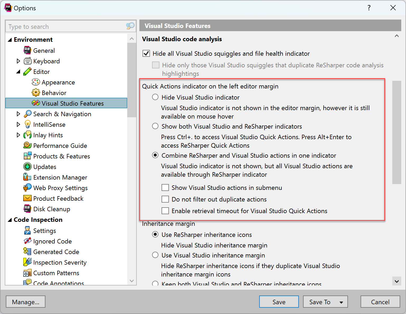Select Hide Visual Studio indicator radio
Screen dimensions: 406x314
coord(155,97)
